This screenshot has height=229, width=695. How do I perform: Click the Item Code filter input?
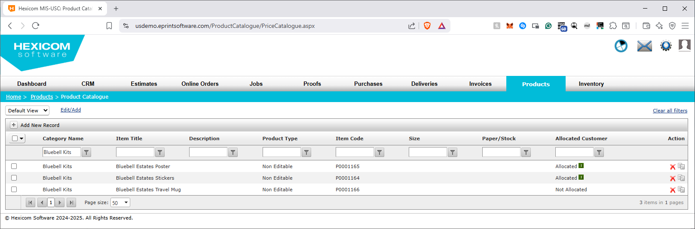point(355,152)
